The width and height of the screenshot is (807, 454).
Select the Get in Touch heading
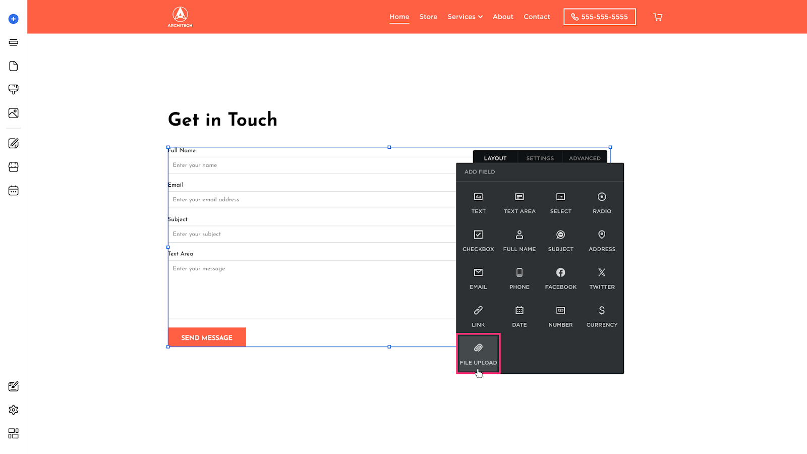pos(222,120)
